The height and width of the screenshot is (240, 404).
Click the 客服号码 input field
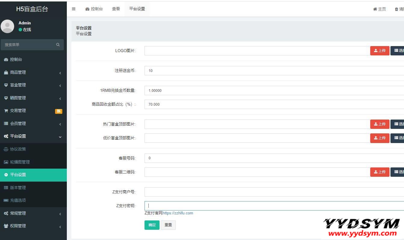(x=274, y=158)
